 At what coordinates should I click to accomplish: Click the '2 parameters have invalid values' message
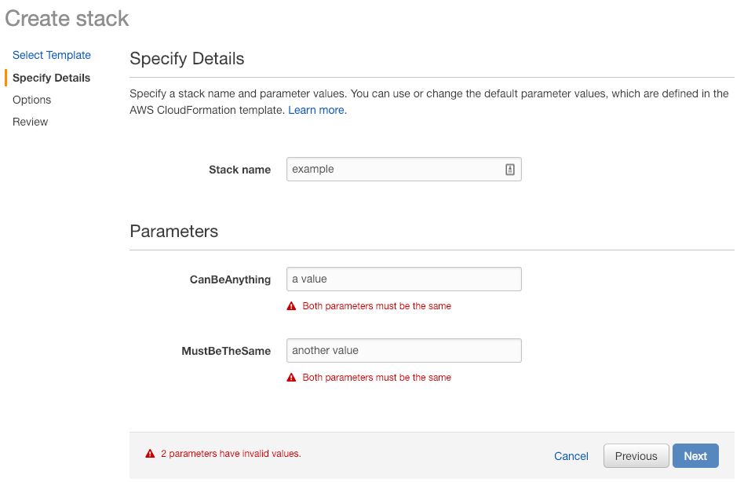click(x=231, y=454)
